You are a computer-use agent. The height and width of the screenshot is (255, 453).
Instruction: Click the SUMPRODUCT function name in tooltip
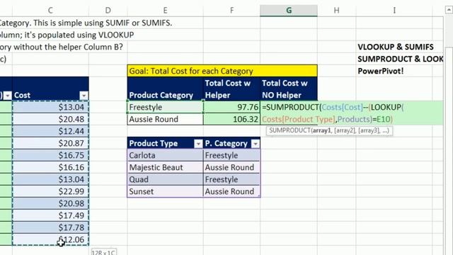pyautogui.click(x=289, y=130)
